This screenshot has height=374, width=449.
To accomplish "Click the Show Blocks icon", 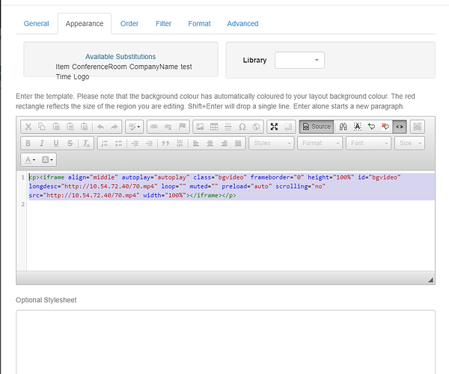I will 288,126.
